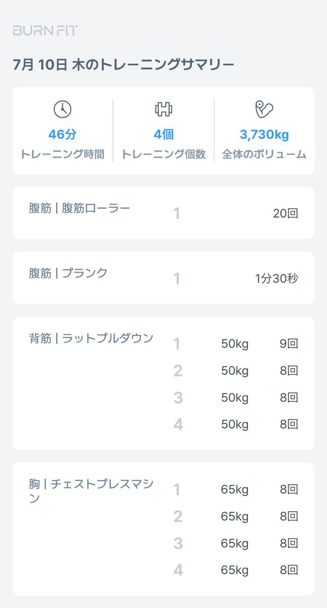This screenshot has width=327, height=608.
Task: Click the BURN FIT logo
Action: pos(46,30)
